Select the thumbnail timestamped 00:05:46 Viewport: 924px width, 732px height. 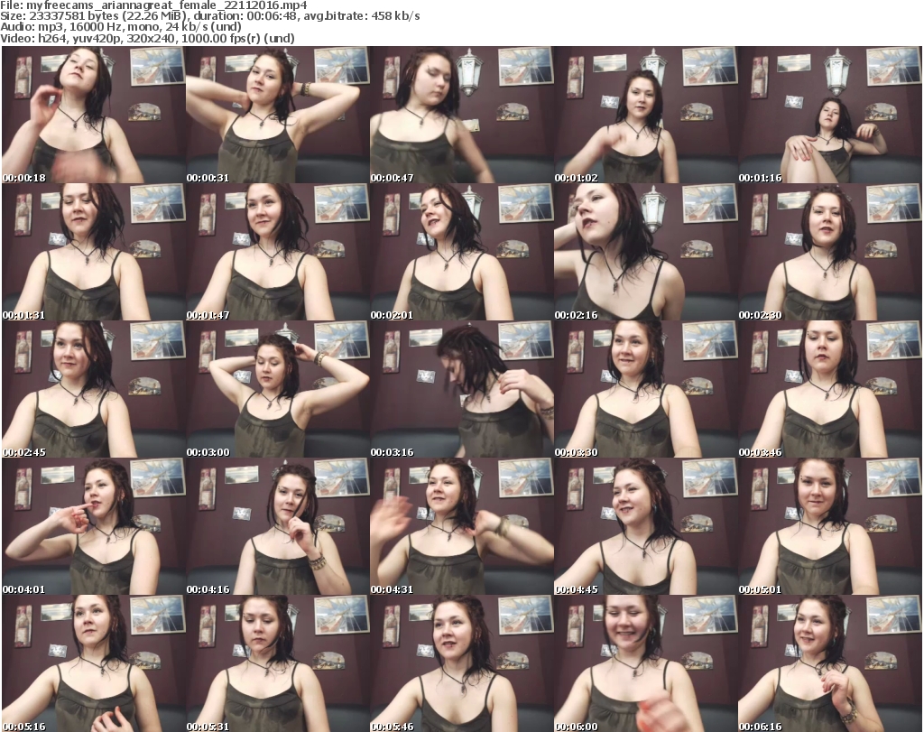click(x=461, y=663)
